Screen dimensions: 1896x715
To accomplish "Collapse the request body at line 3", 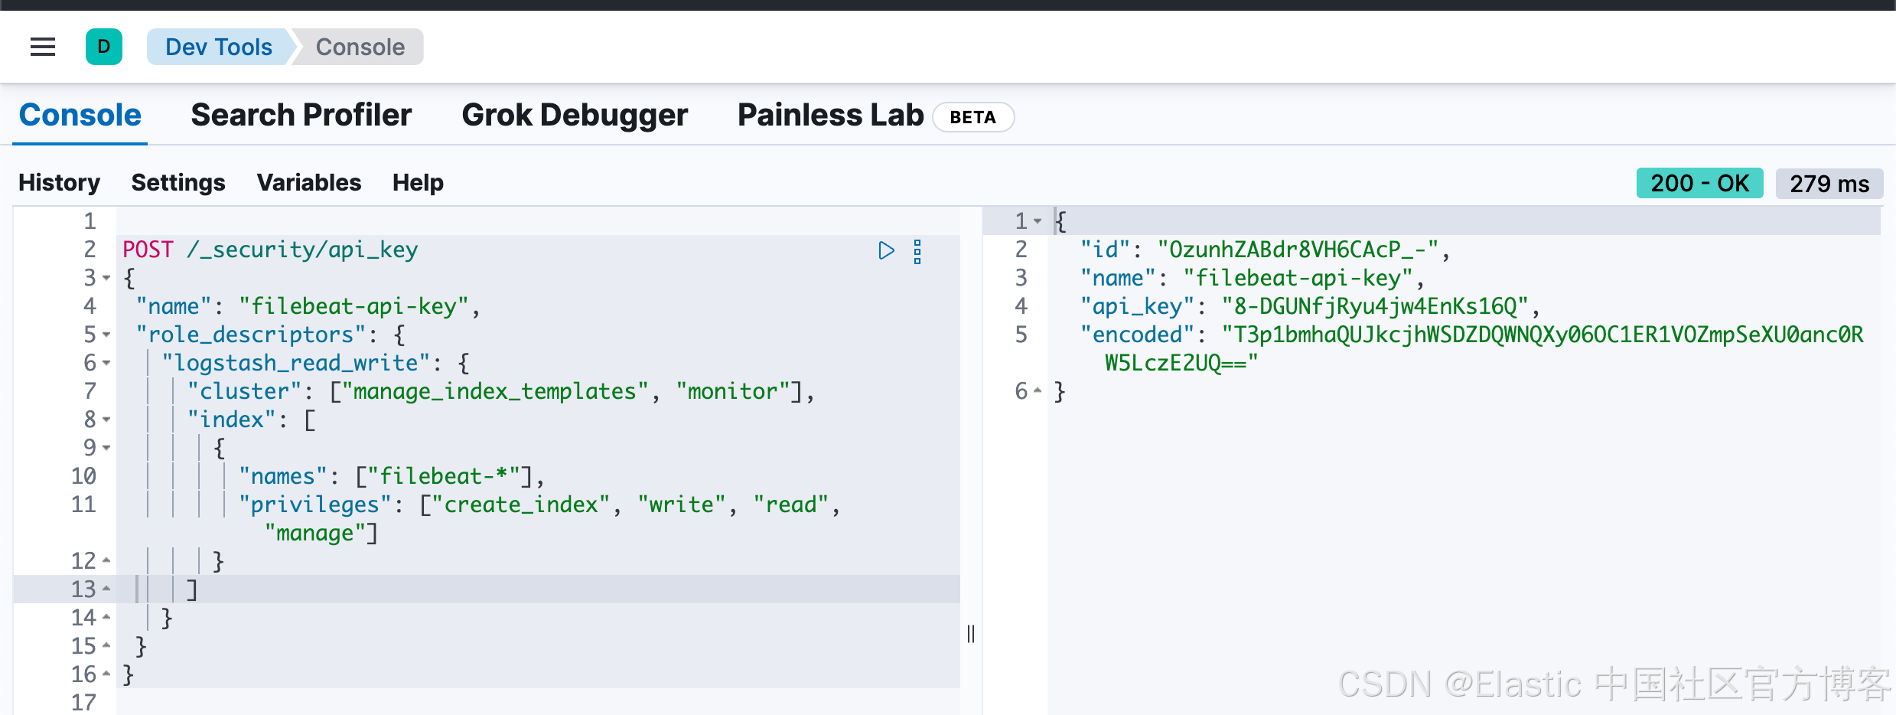I will point(106,278).
